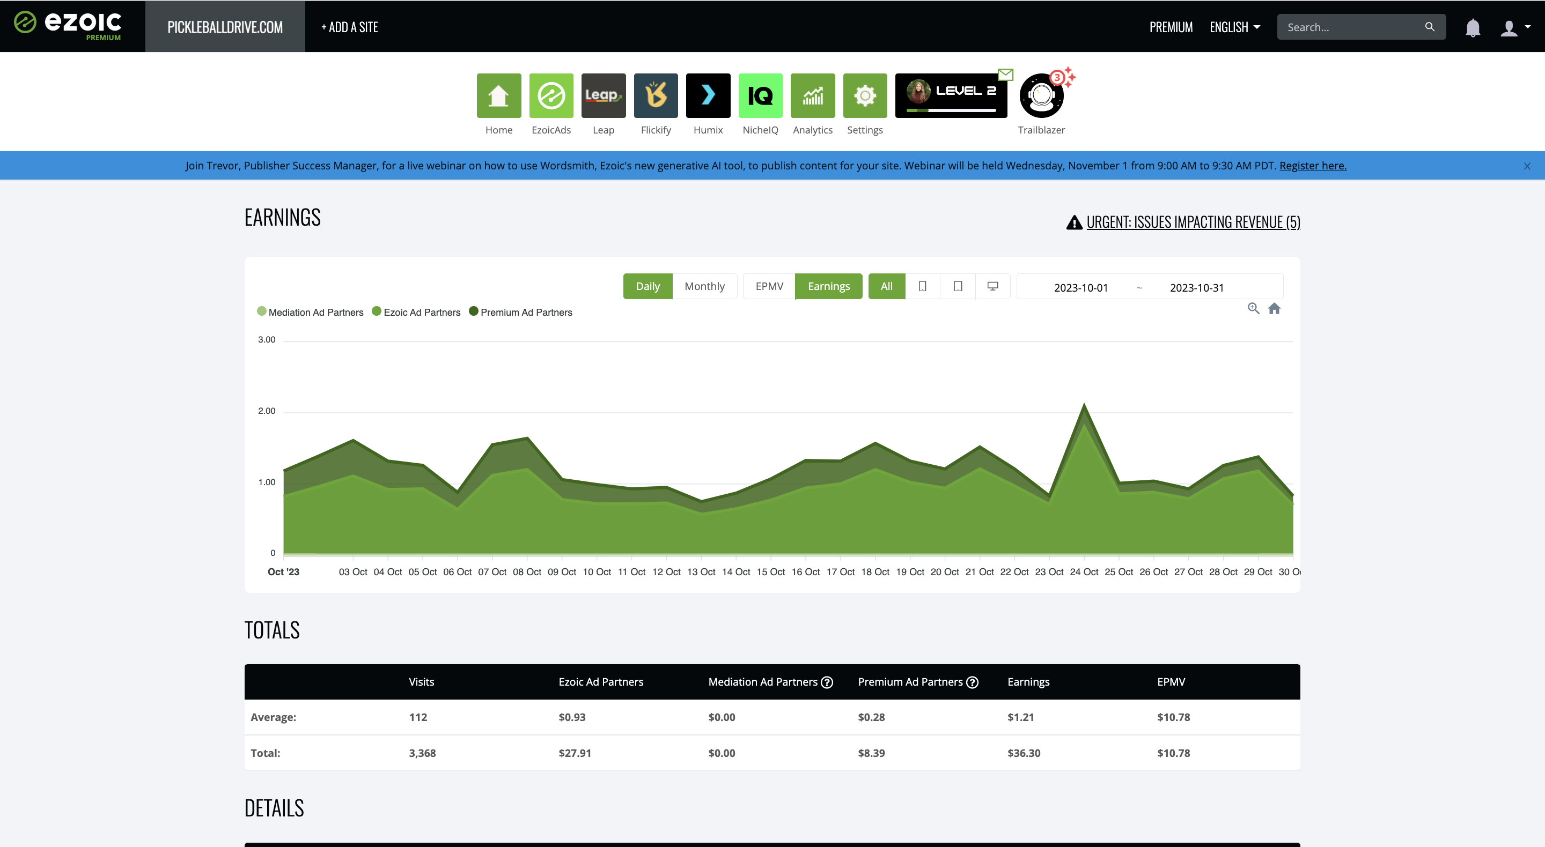Select the Earnings metric toggle
1545x847 pixels.
pos(828,286)
